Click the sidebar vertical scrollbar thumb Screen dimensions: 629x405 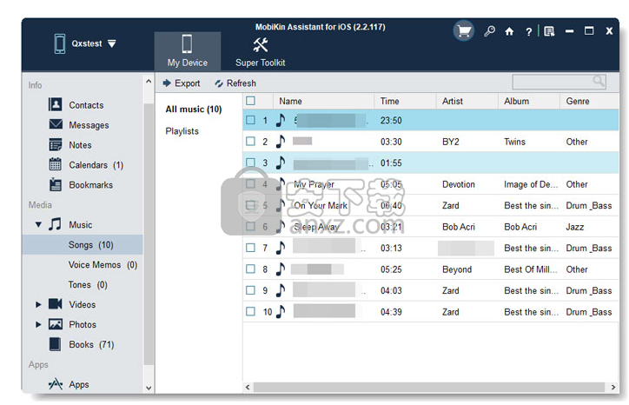tap(149, 234)
